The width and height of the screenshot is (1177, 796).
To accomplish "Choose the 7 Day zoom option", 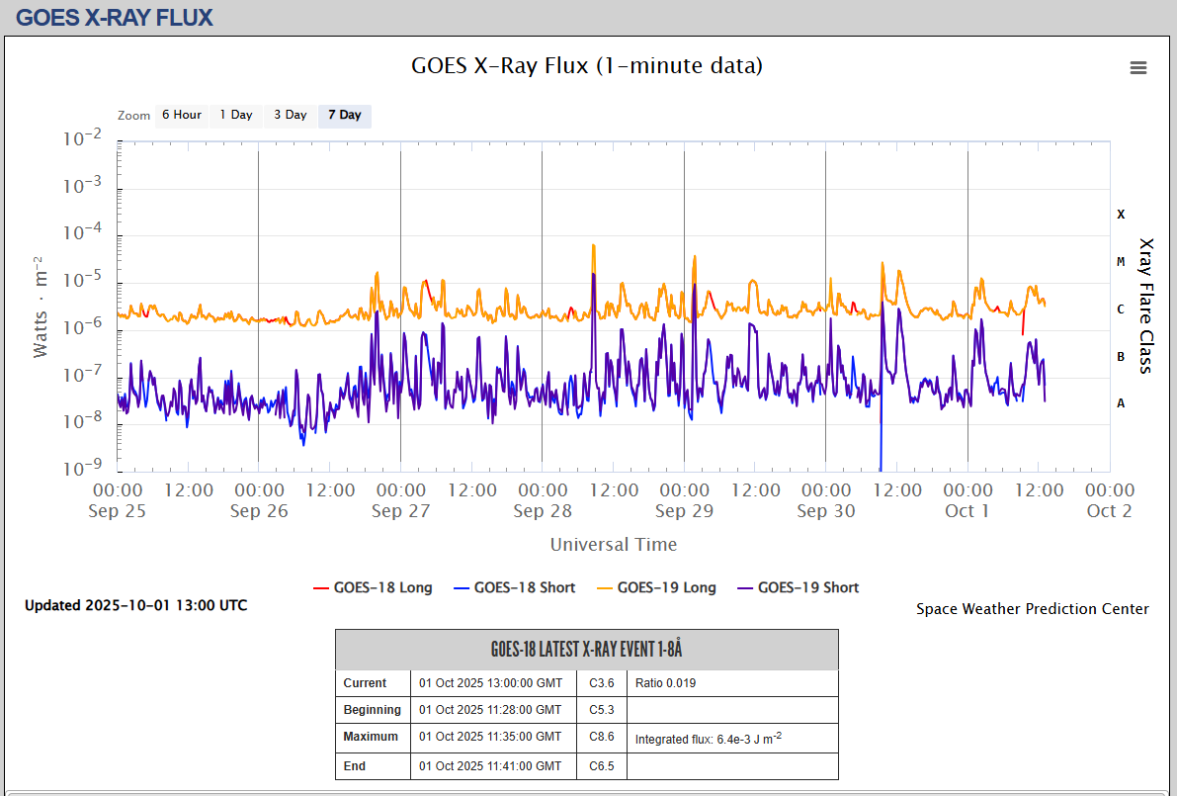I will click(x=344, y=115).
